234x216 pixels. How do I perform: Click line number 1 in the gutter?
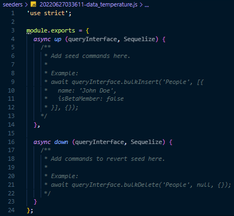click(12, 13)
